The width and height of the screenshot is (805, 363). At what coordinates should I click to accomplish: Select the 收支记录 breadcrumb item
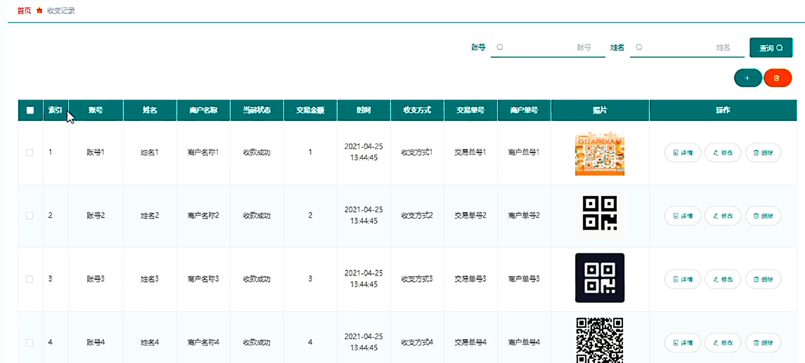62,10
